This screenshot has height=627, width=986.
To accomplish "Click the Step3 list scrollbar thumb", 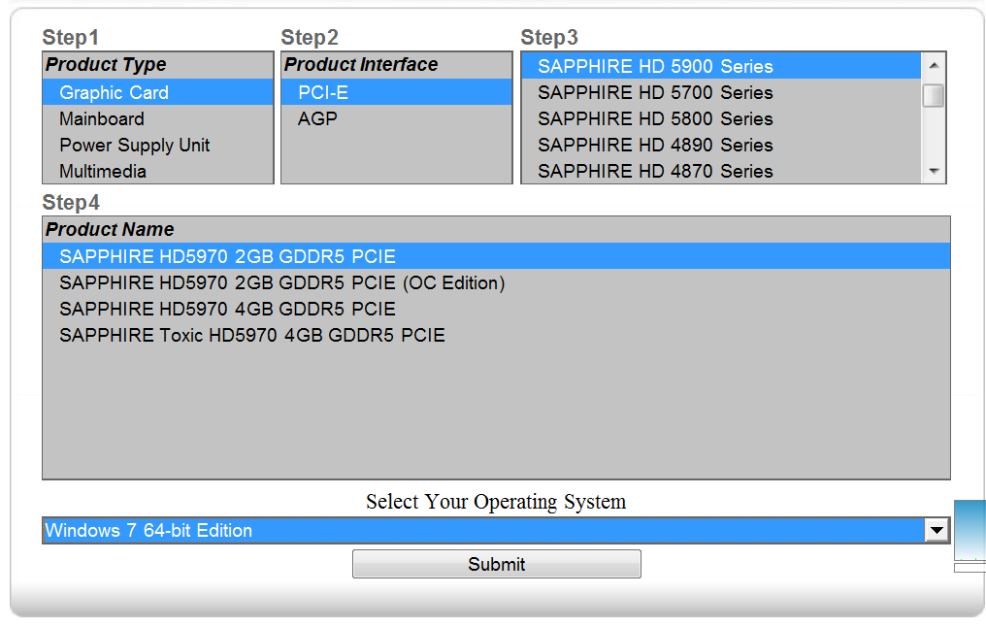I will point(934,95).
